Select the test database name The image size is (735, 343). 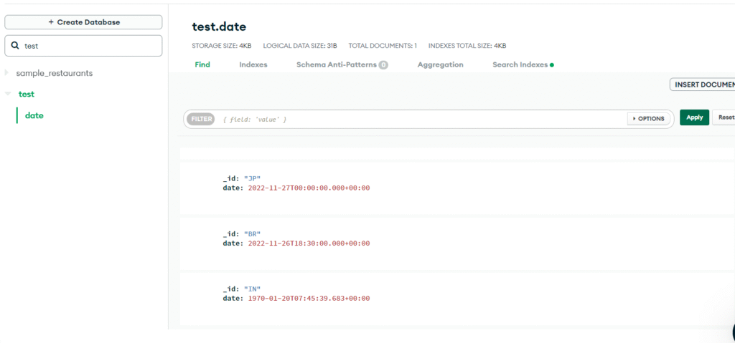[27, 94]
